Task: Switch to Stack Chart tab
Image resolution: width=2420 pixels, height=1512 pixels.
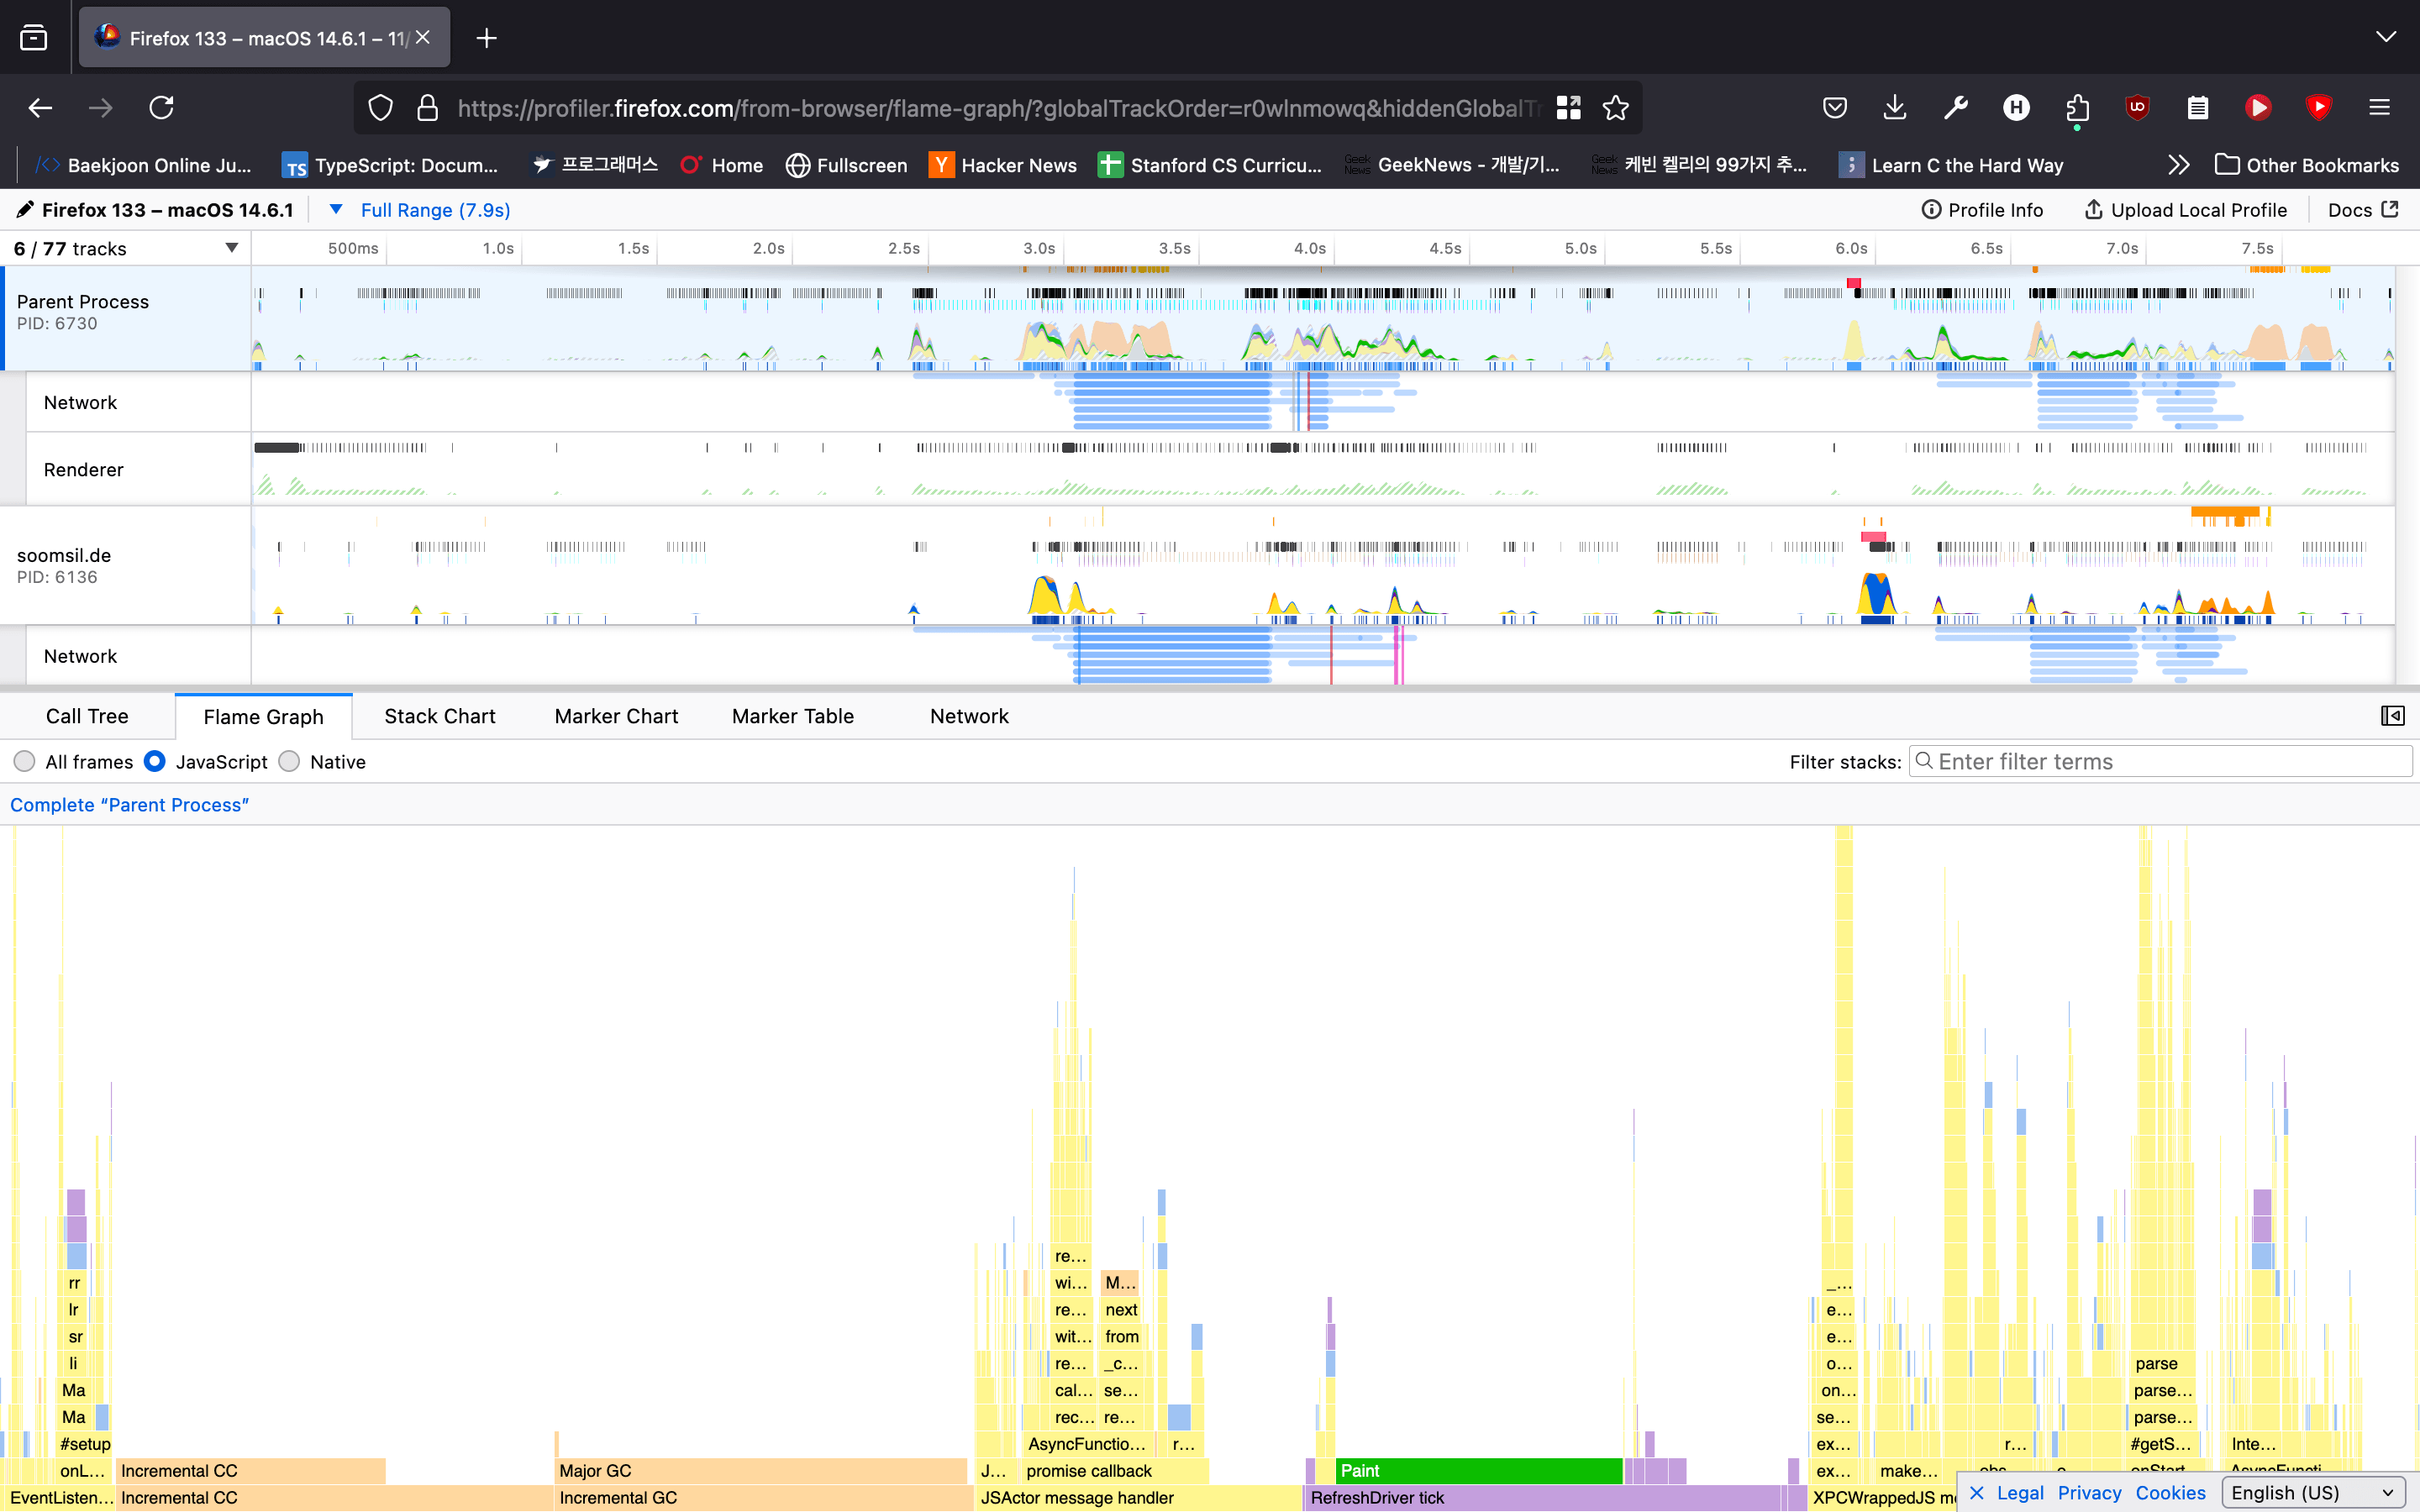Action: tap(440, 716)
